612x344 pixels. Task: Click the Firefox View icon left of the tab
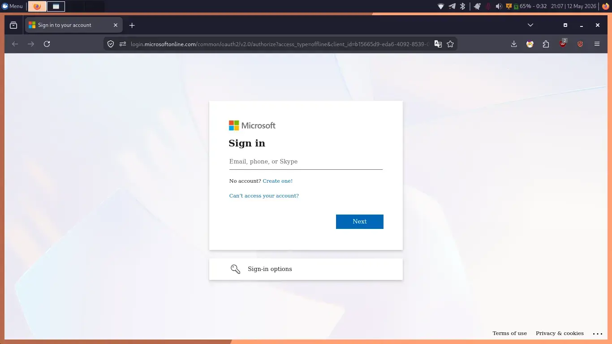13,26
